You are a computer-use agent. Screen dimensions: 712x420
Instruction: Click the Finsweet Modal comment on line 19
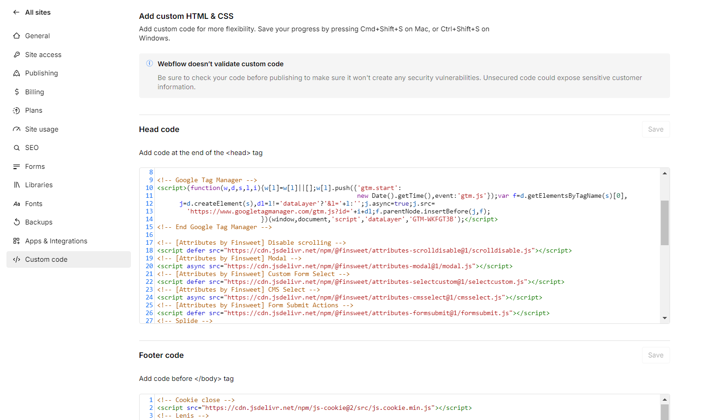(x=229, y=259)
